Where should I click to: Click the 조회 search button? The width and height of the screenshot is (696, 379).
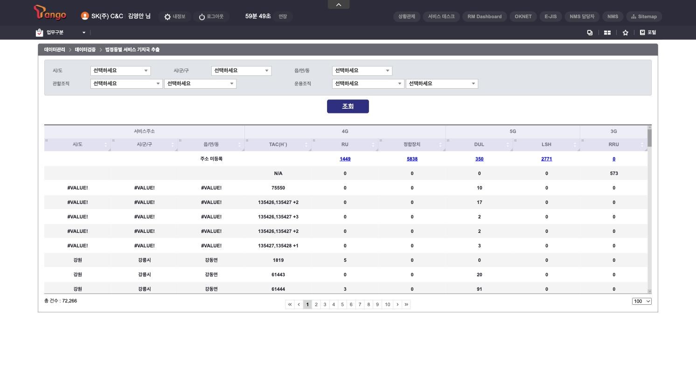(348, 106)
